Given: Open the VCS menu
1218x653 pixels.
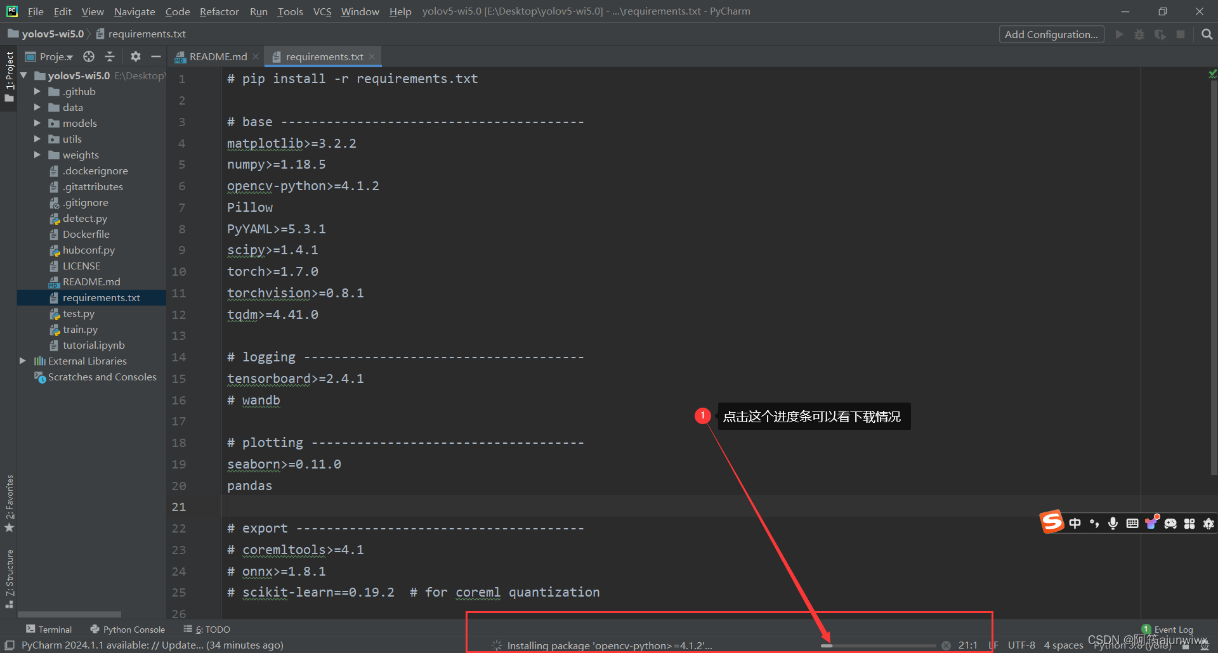Looking at the screenshot, I should (x=322, y=11).
